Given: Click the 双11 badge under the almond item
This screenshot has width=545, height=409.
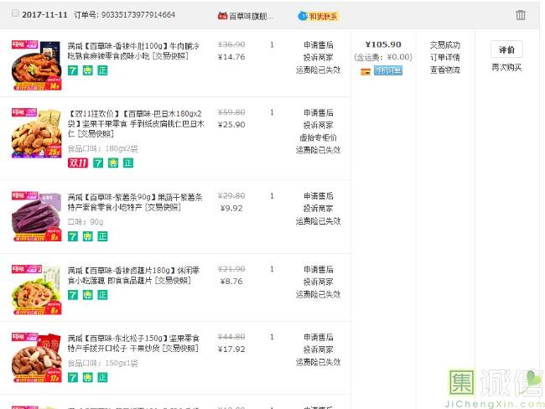Looking at the screenshot, I should pos(76,163).
